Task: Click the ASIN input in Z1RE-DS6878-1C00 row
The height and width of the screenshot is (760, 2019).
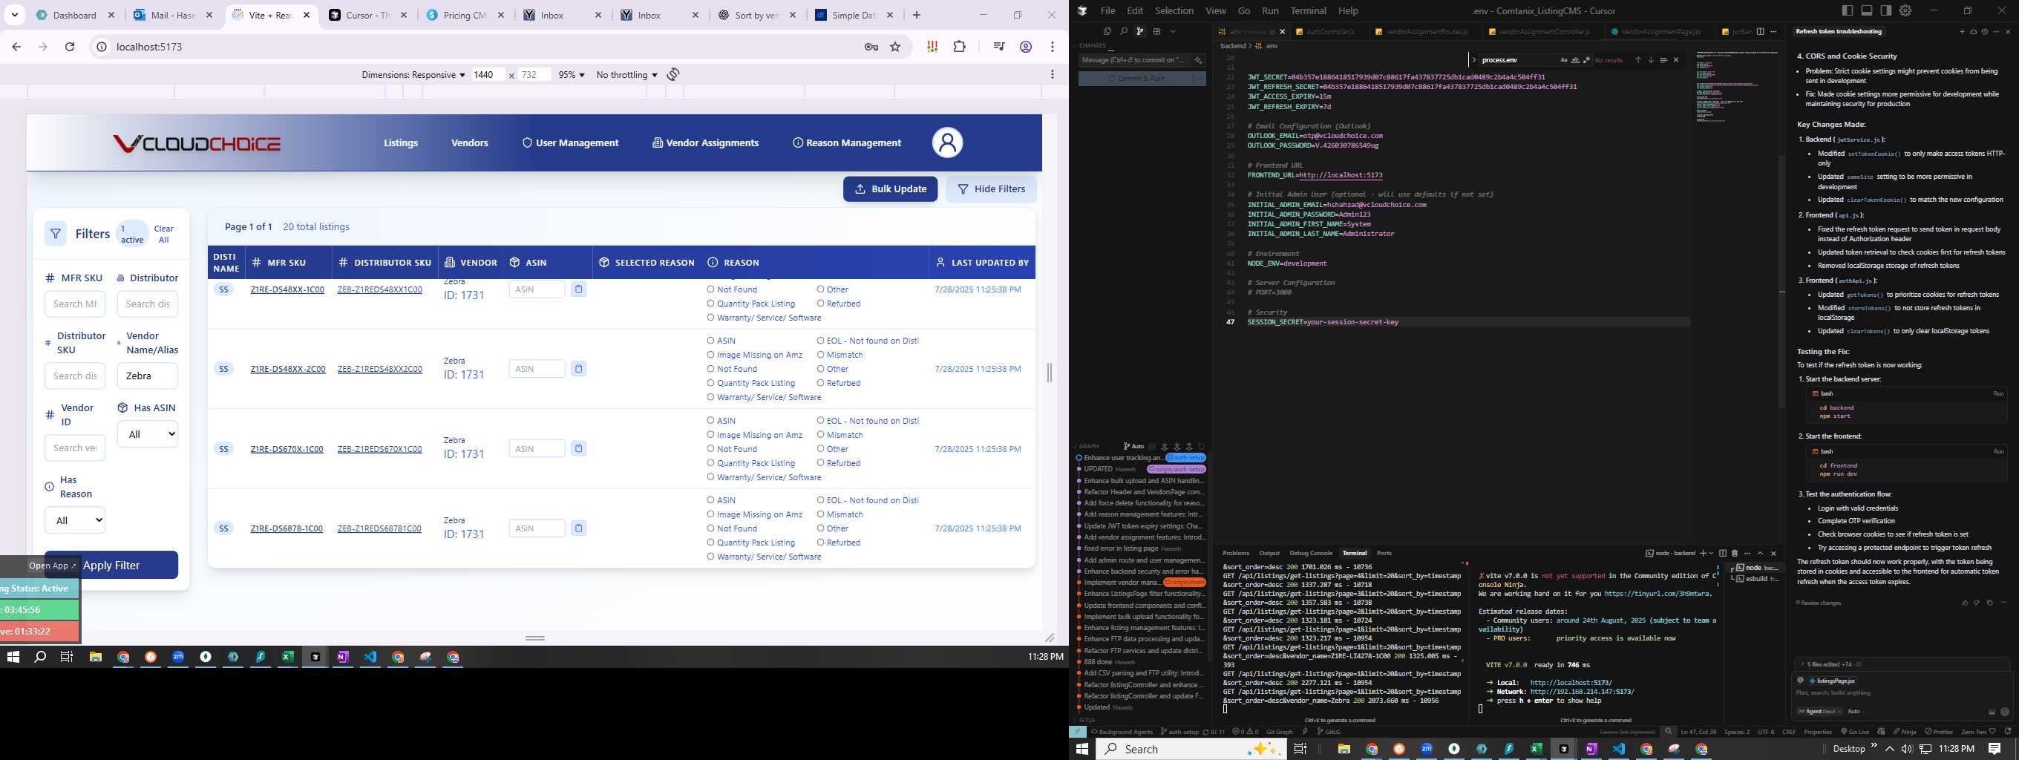Action: pyautogui.click(x=537, y=528)
